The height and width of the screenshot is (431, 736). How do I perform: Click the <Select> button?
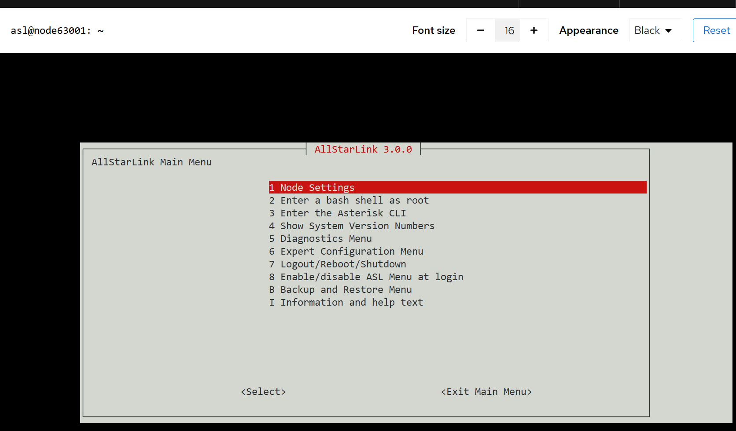pos(263,392)
